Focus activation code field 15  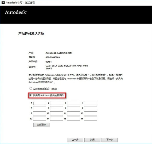coord(74,119)
